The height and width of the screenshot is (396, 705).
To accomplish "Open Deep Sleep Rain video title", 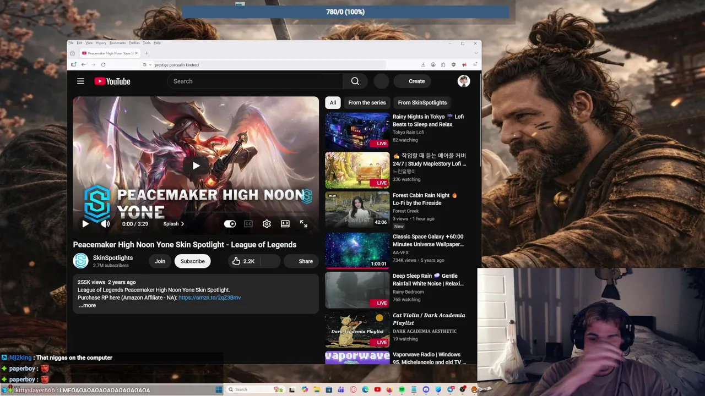I will pyautogui.click(x=428, y=280).
